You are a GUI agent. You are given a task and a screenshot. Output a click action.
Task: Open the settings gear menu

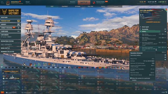click(2, 3)
